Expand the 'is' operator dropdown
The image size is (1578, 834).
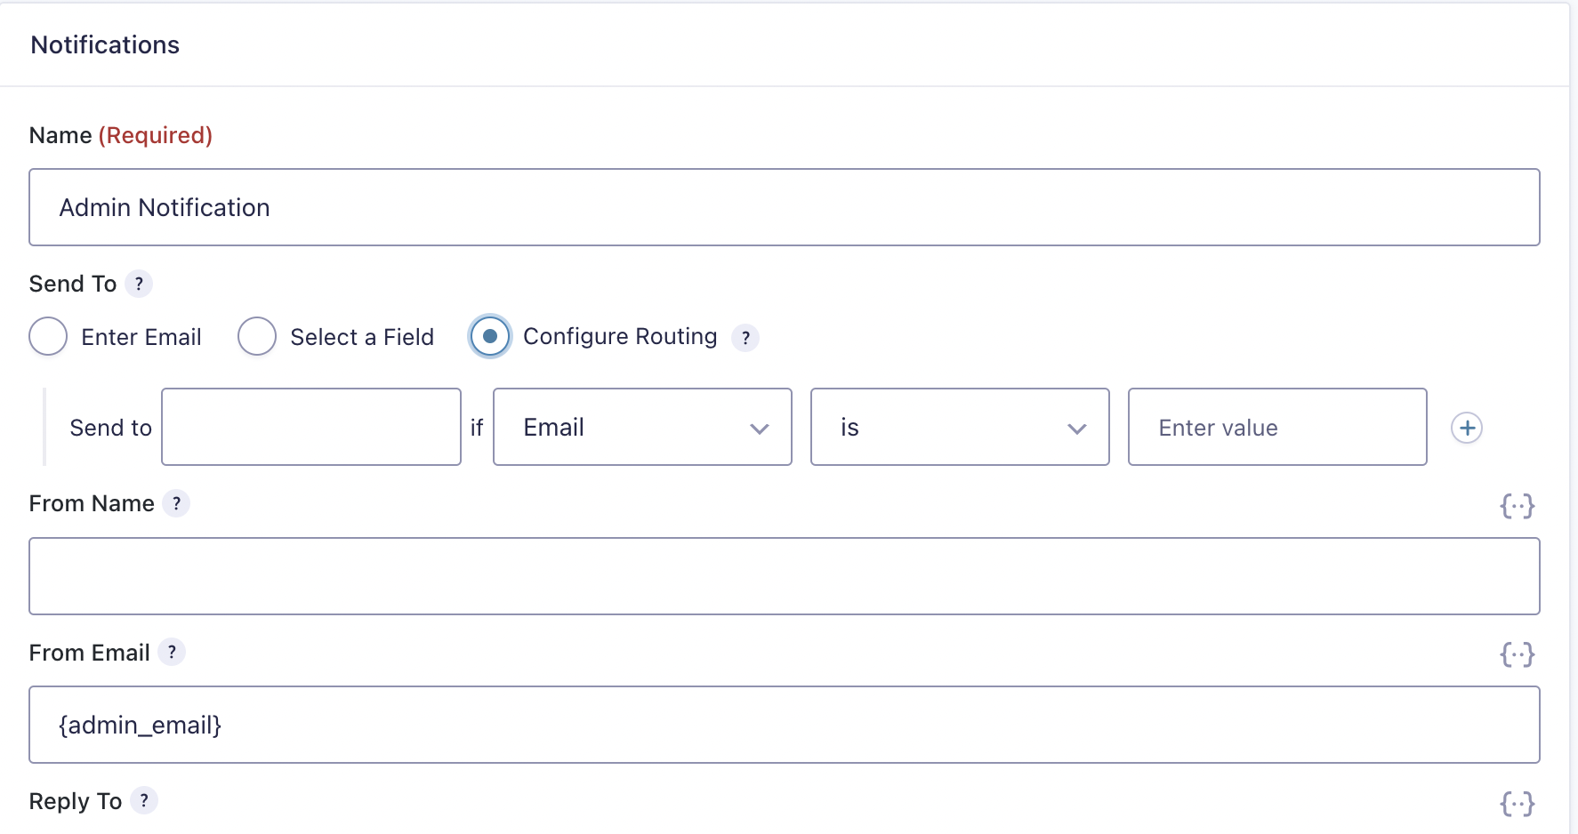pos(960,428)
